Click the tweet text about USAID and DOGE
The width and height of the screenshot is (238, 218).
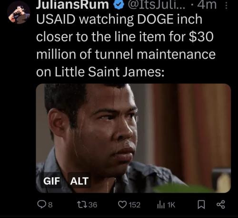126,46
